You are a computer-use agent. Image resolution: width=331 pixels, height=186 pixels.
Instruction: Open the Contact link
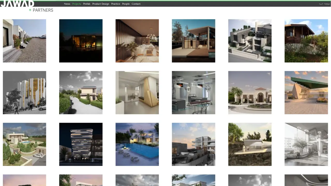tap(136, 4)
